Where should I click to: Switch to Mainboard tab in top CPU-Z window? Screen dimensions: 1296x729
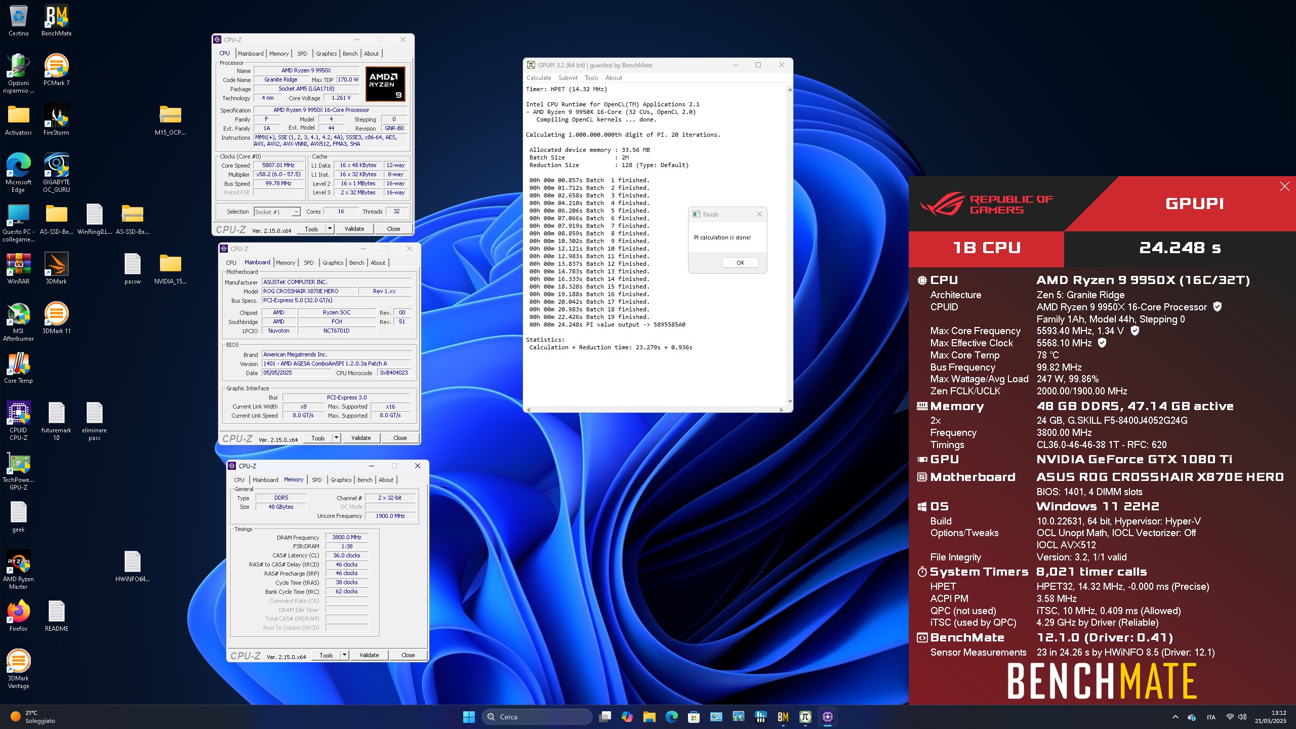(x=251, y=54)
